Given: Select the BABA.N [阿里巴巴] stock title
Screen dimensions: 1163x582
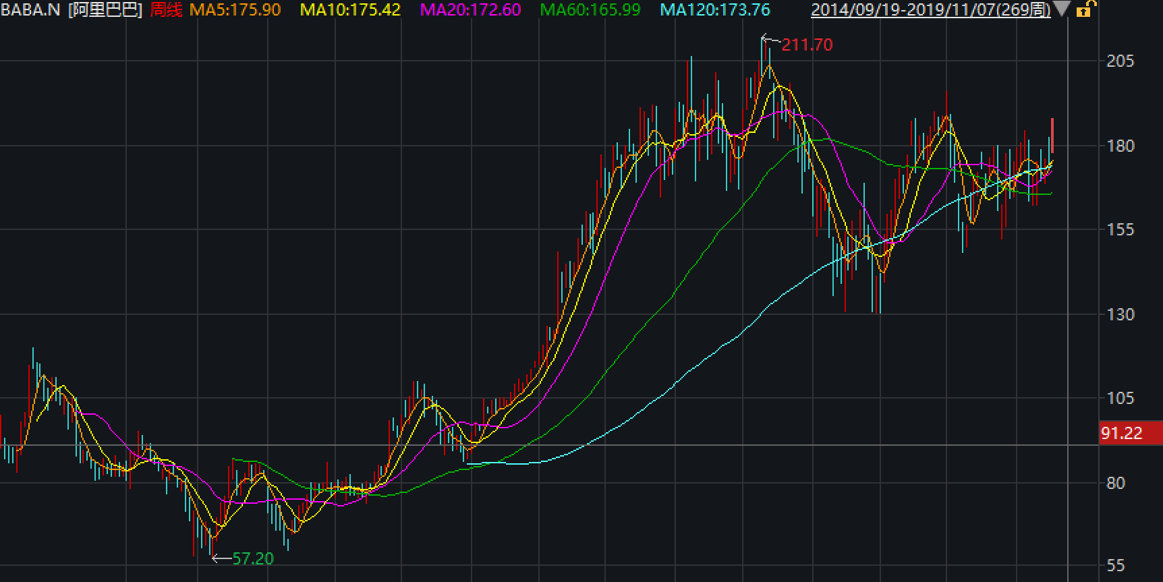Looking at the screenshot, I should pos(72,10).
